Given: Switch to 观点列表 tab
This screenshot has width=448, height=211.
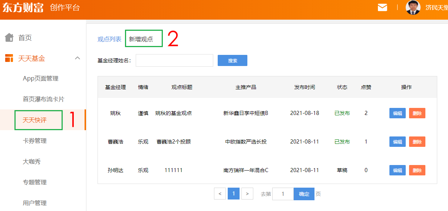Looking at the screenshot, I should [109, 39].
